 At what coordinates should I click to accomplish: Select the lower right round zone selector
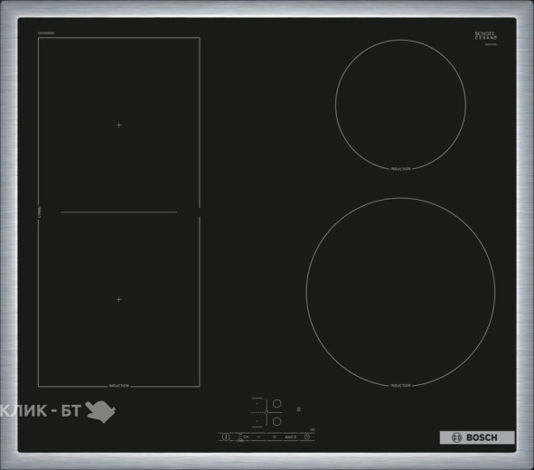coord(276,421)
